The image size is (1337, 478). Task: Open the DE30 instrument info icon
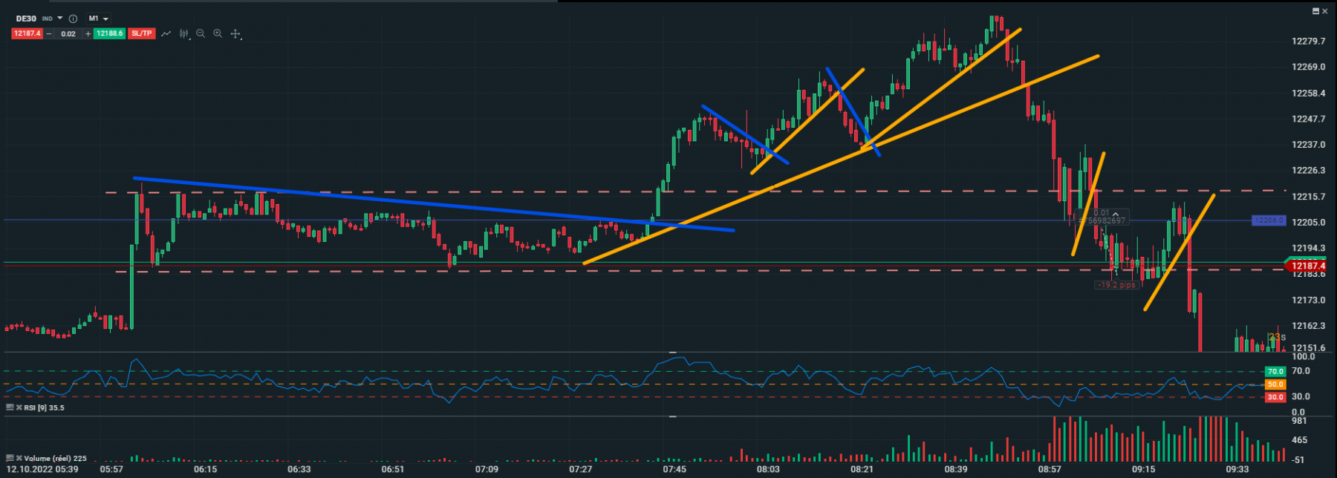[x=73, y=19]
